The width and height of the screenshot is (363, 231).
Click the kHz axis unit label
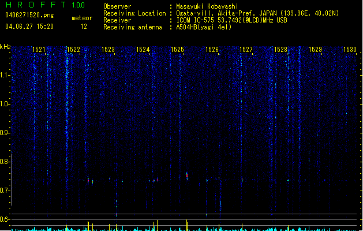pyautogui.click(x=5, y=47)
